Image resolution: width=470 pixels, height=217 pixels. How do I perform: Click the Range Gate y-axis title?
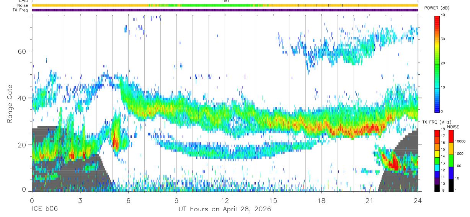(x=10, y=104)
